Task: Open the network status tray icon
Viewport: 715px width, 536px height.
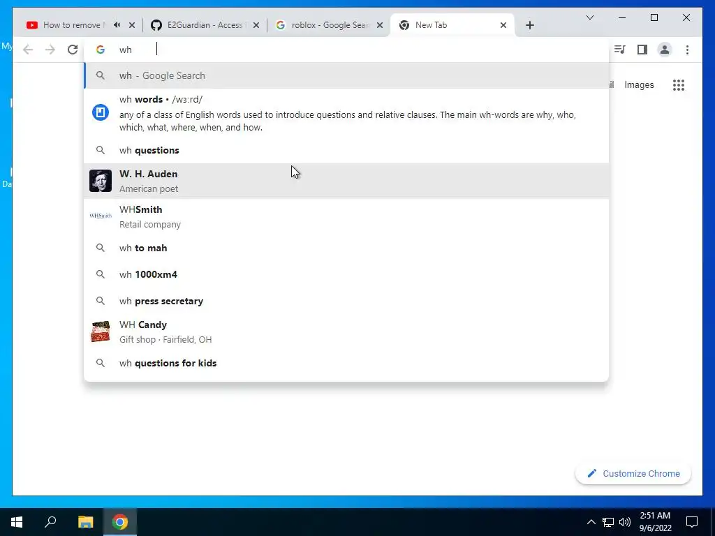Action: pyautogui.click(x=608, y=522)
